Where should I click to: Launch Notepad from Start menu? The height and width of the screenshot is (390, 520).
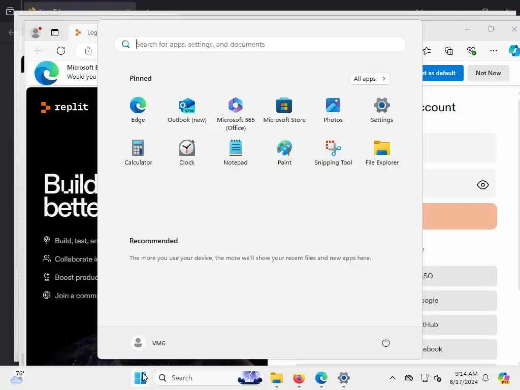point(236,152)
